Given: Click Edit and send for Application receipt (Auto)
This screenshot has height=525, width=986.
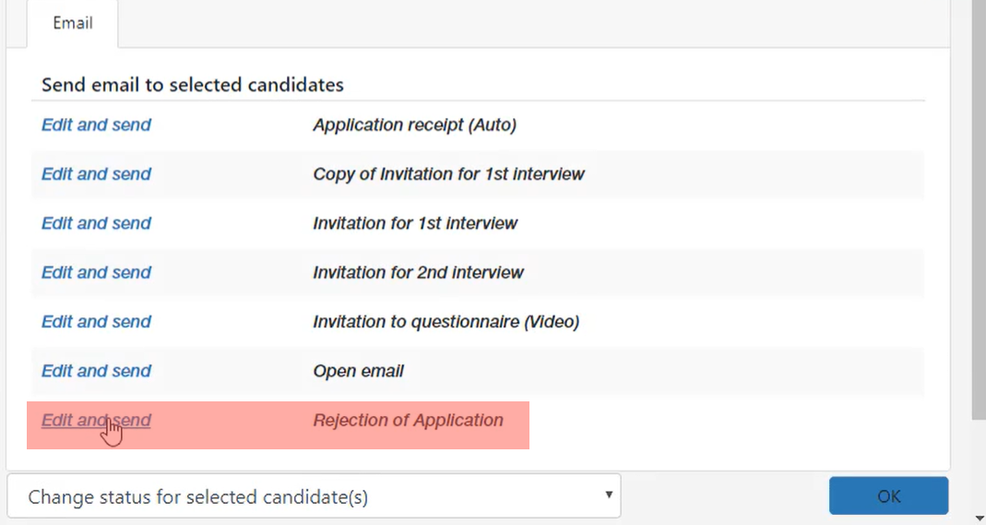Looking at the screenshot, I should pyautogui.click(x=96, y=125).
